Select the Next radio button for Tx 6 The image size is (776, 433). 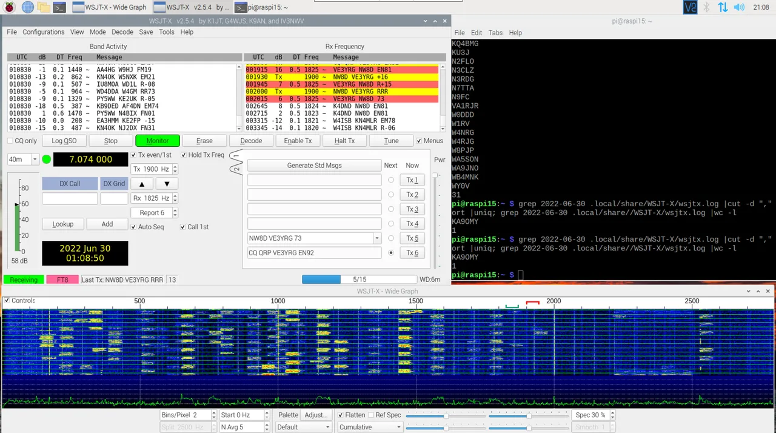click(x=391, y=253)
